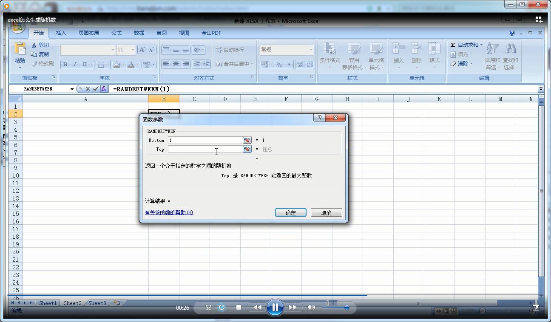Expand the formula bar
Image resolution: width=551 pixels, height=322 pixels.
pyautogui.click(x=541, y=89)
